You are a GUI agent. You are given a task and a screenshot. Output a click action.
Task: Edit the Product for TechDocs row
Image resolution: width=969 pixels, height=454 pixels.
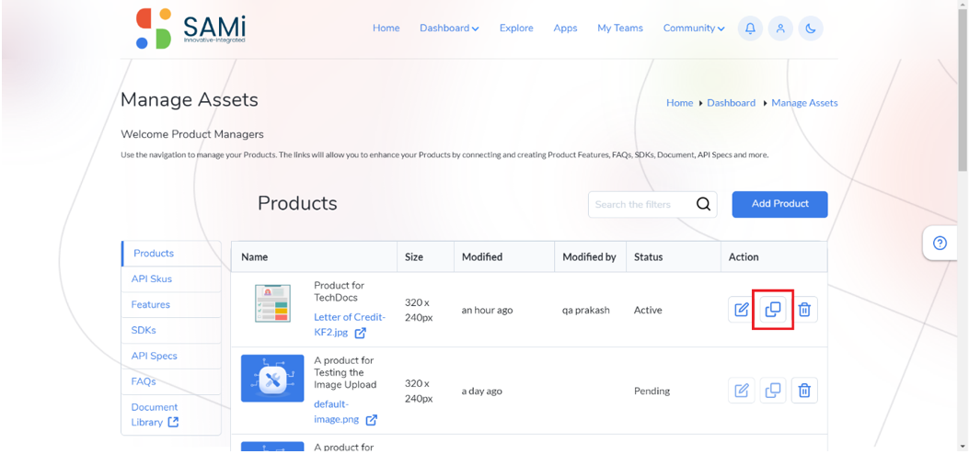(x=741, y=310)
